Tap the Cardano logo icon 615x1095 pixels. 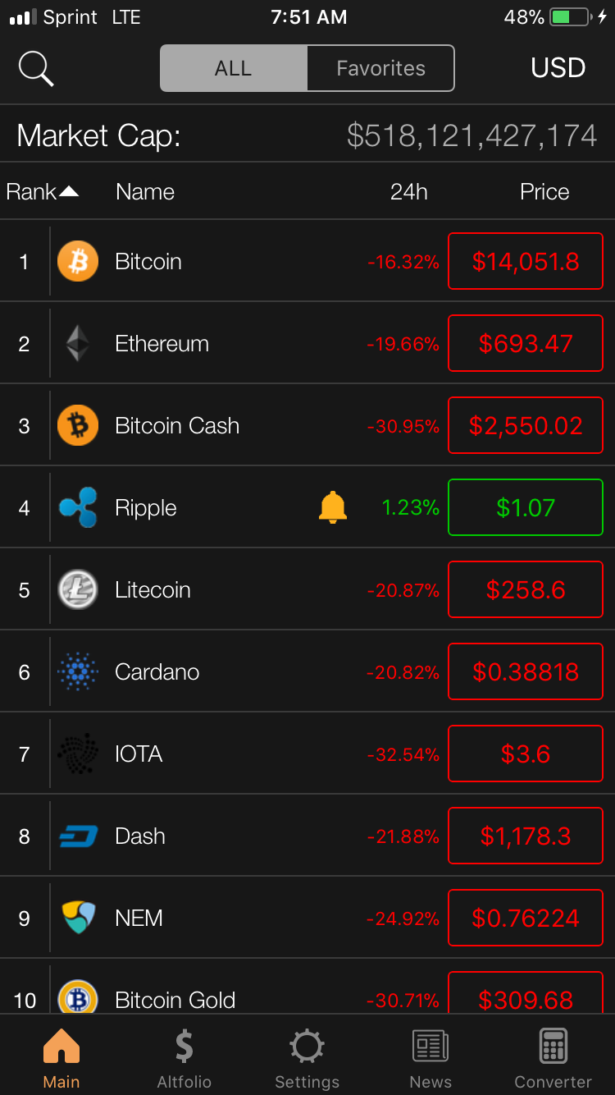[78, 671]
